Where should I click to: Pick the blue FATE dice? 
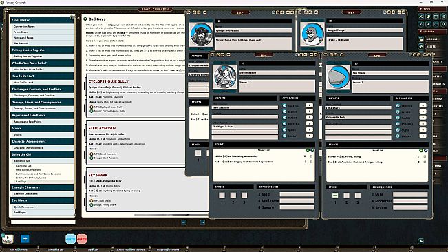click(x=70, y=238)
